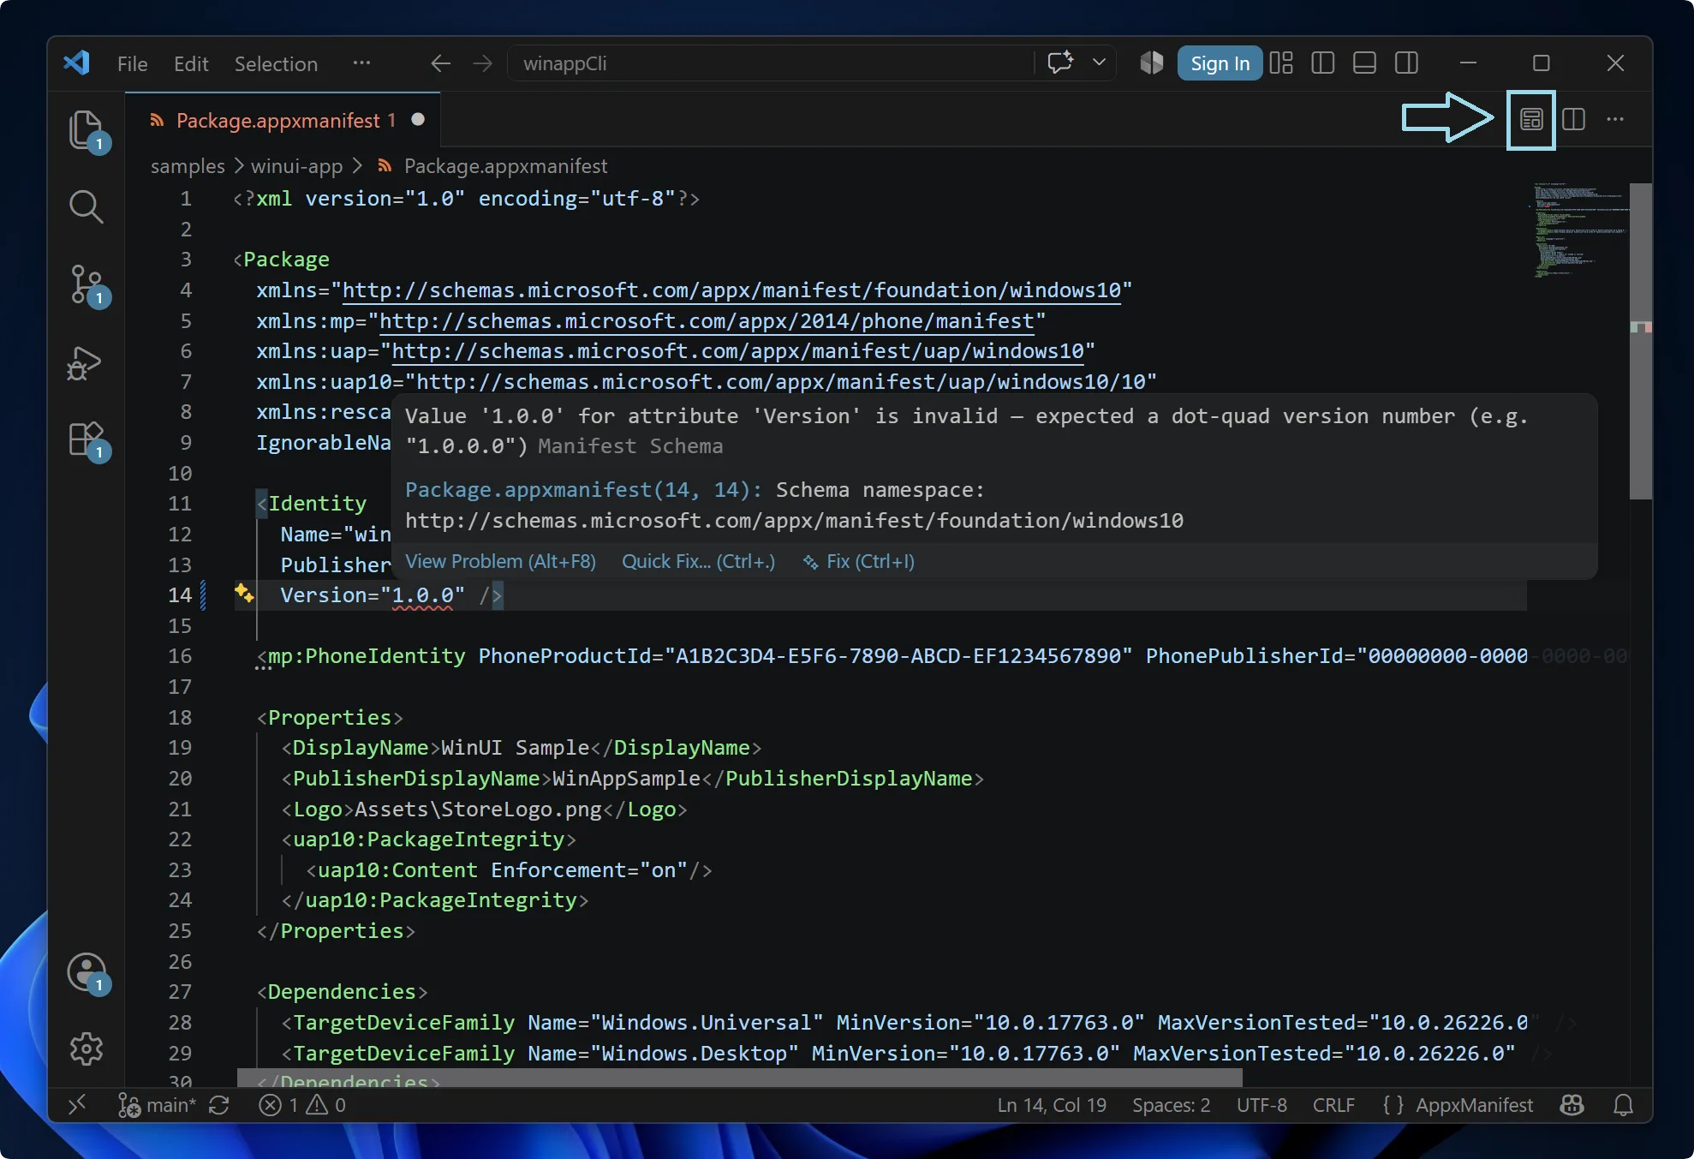Open the Copilot chat icon
This screenshot has width=1694, height=1159.
click(1061, 63)
